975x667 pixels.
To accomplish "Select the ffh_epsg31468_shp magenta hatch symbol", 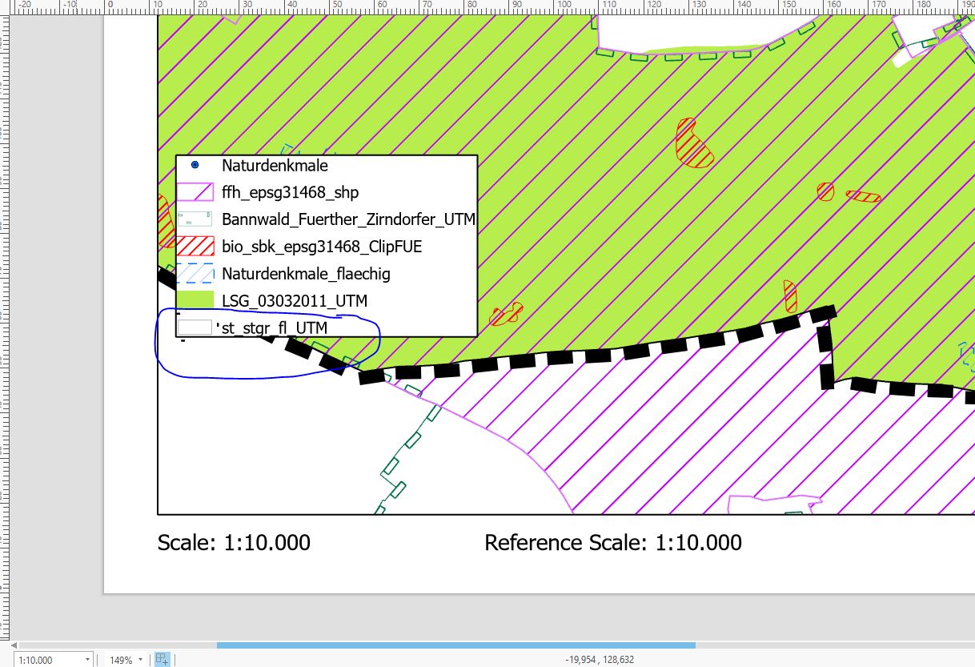I will click(195, 192).
